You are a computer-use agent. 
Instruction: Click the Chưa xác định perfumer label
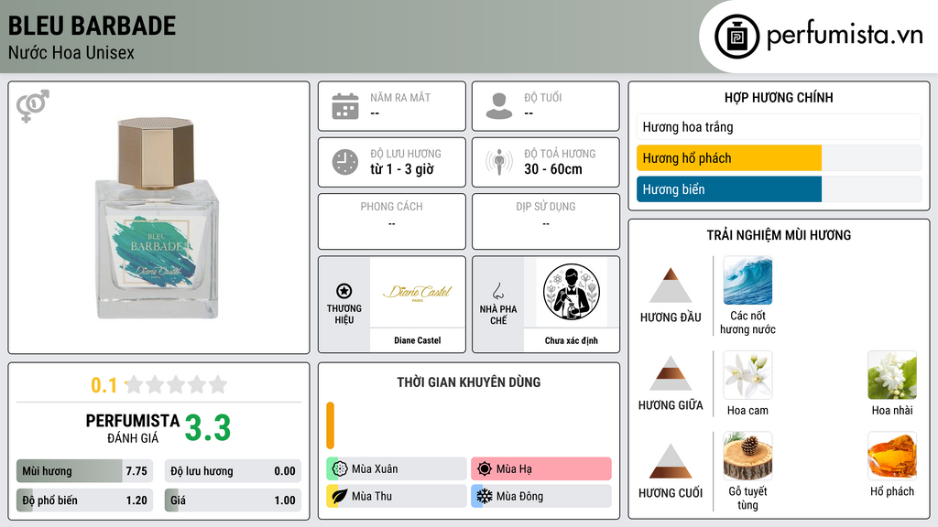(x=572, y=340)
